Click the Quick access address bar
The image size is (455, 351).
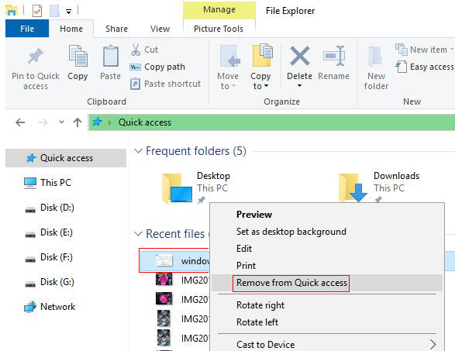point(271,122)
